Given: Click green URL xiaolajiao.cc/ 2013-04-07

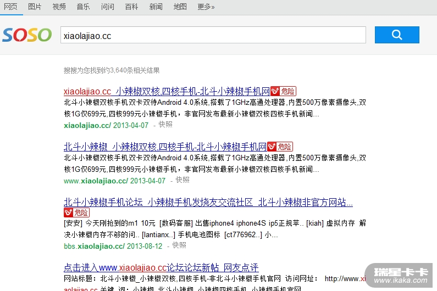Looking at the screenshot, I should [x=106, y=125].
